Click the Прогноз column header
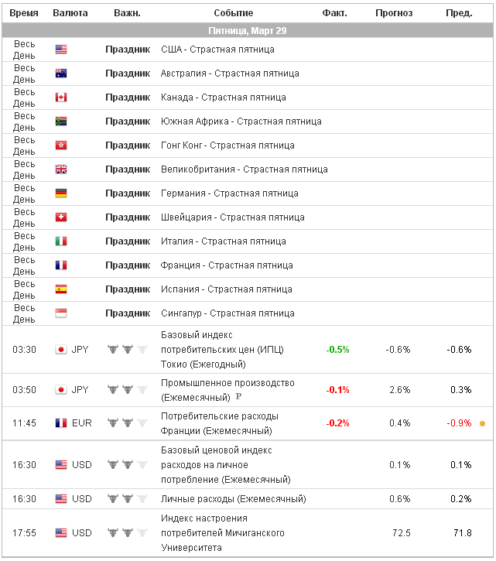 click(x=394, y=13)
